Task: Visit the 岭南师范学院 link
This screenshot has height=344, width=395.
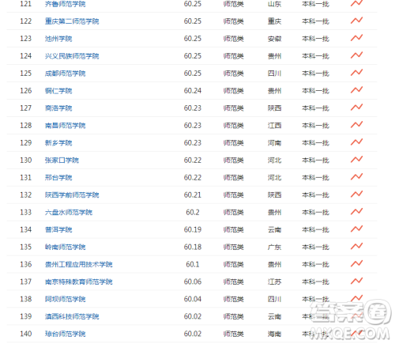Action: 65,247
